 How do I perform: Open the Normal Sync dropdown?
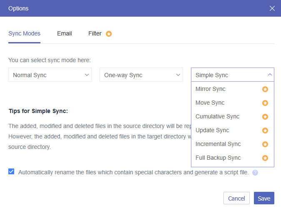click(50, 75)
